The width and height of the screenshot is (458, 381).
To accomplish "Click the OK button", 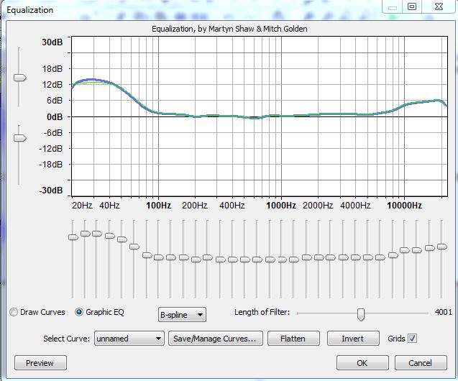I will click(x=362, y=363).
